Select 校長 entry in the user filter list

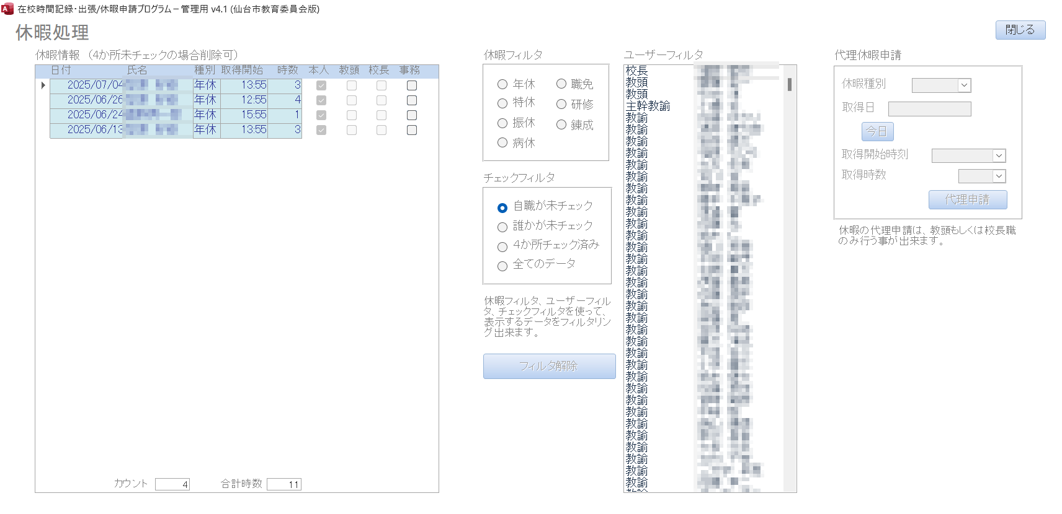[x=637, y=71]
